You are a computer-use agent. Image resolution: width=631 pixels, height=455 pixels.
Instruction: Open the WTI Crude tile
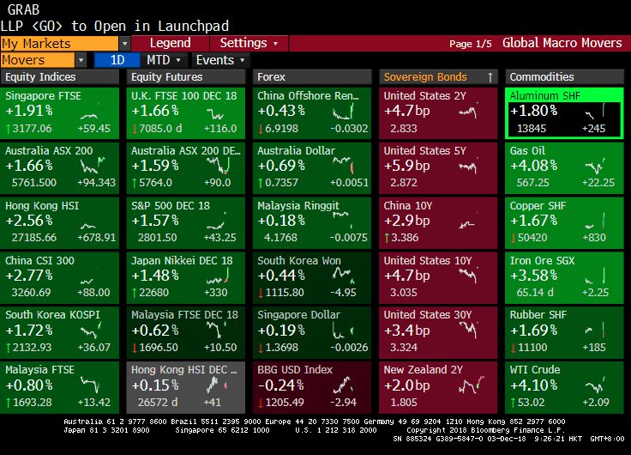tap(564, 388)
